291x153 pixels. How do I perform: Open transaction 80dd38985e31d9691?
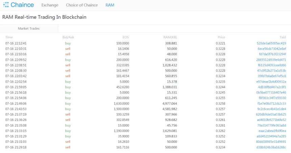coord(271,142)
